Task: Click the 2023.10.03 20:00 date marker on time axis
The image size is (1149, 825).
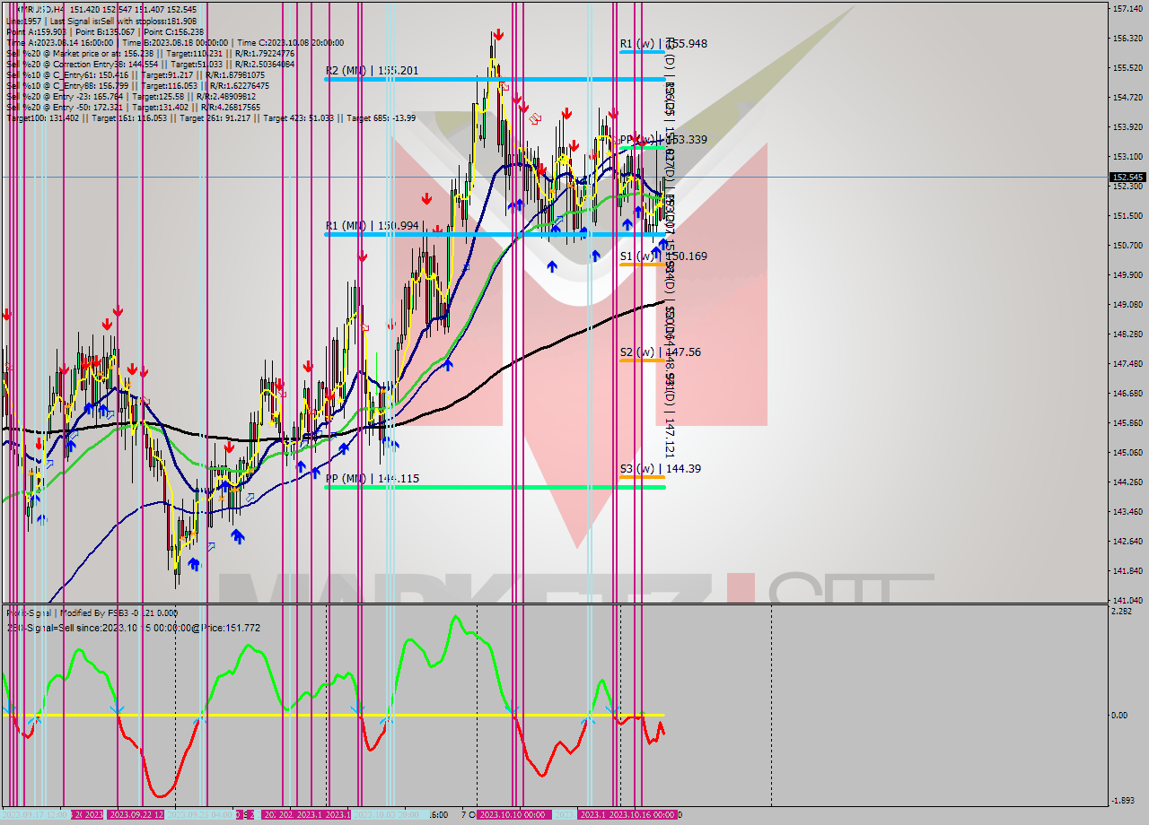Action: [x=387, y=814]
